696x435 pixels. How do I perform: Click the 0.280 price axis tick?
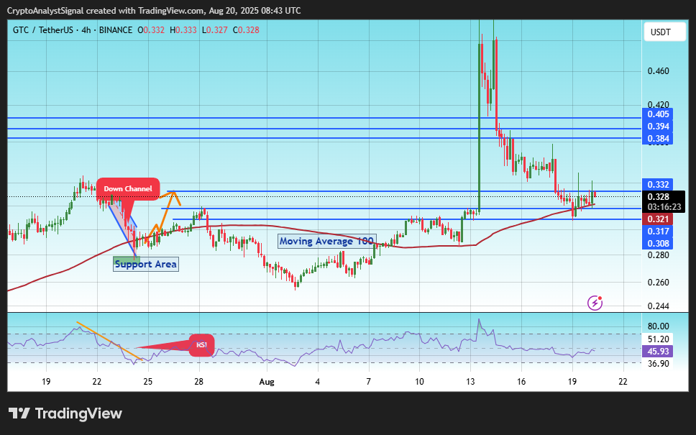659,255
